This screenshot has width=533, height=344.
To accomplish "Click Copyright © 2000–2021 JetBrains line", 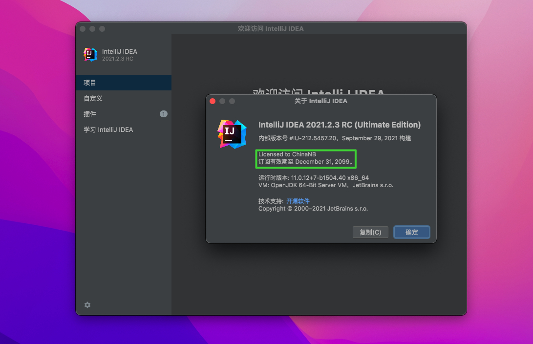I will point(313,209).
